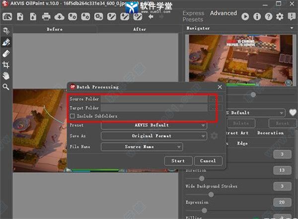The height and width of the screenshot is (219, 298).
Task: Open the File Name Source Name dropdown
Action: tap(142, 147)
